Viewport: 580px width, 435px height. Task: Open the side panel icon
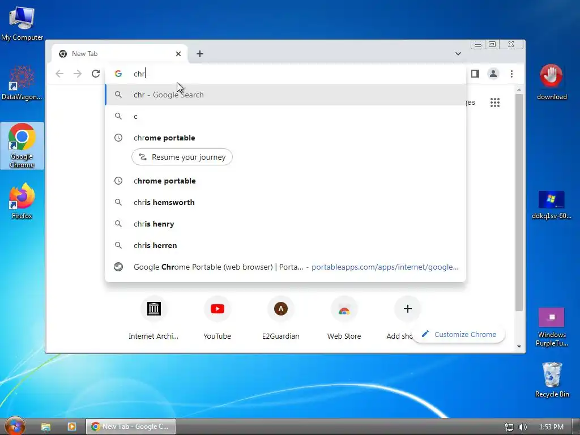(475, 74)
